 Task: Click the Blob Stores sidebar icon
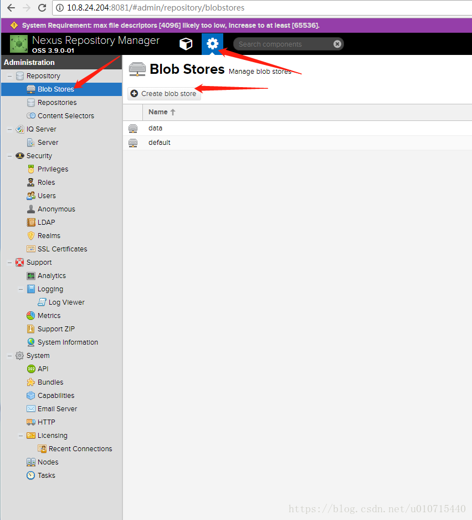point(31,89)
